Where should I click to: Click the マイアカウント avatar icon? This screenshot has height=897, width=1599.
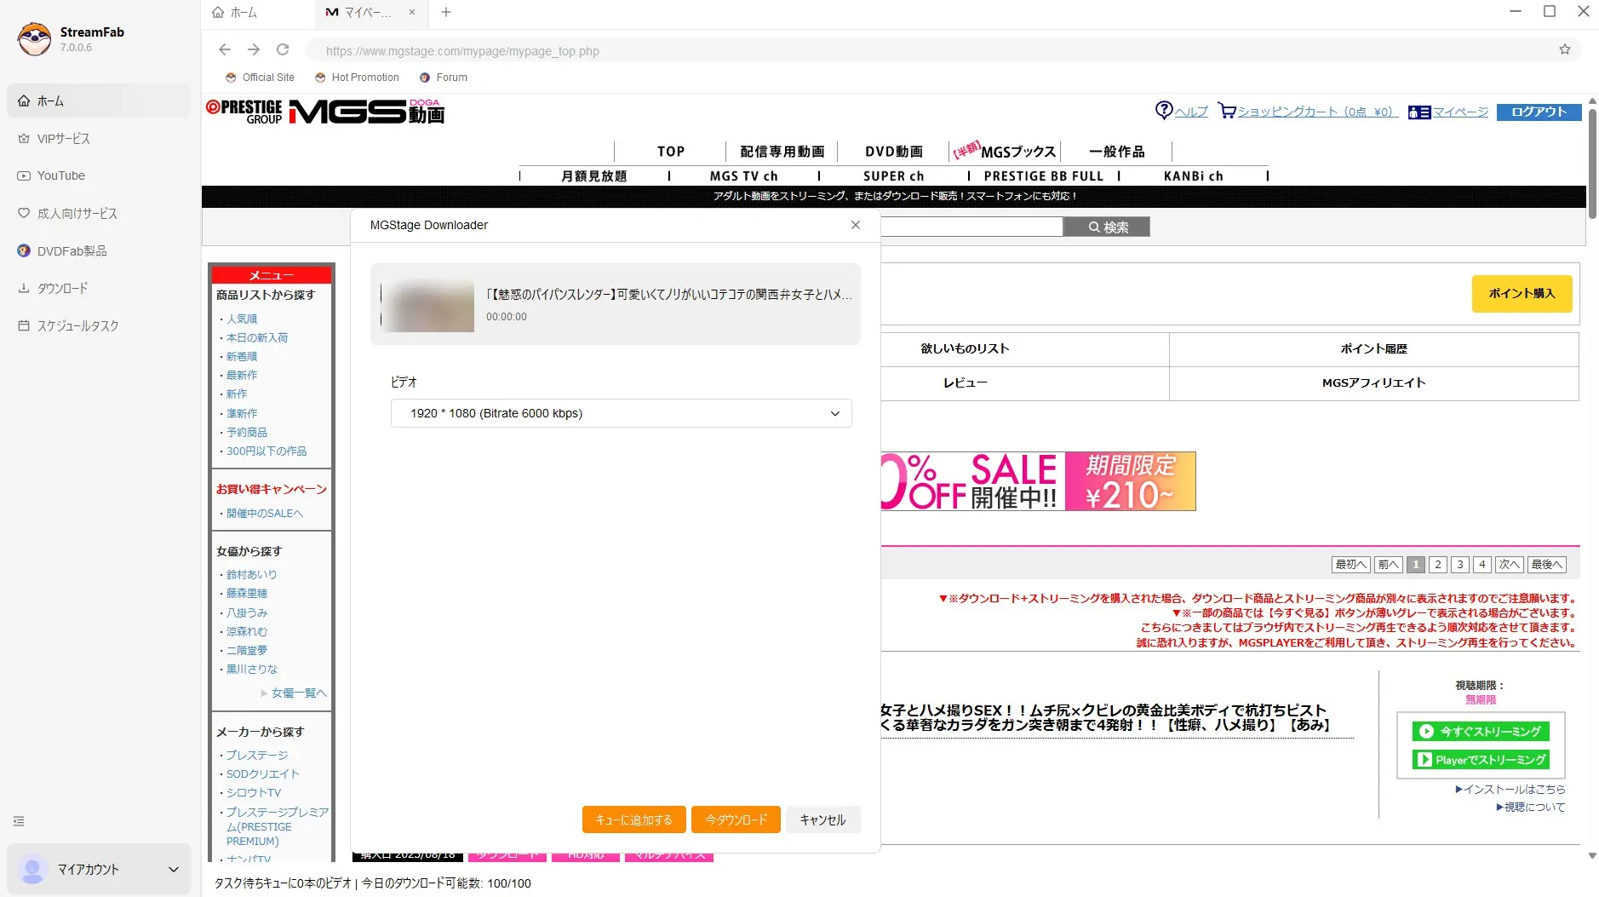[x=32, y=869]
